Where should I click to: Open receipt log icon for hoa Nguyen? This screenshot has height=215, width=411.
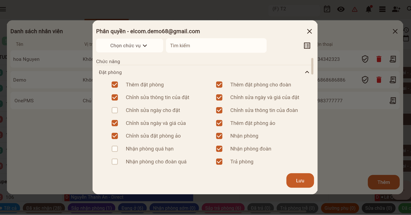(393, 59)
